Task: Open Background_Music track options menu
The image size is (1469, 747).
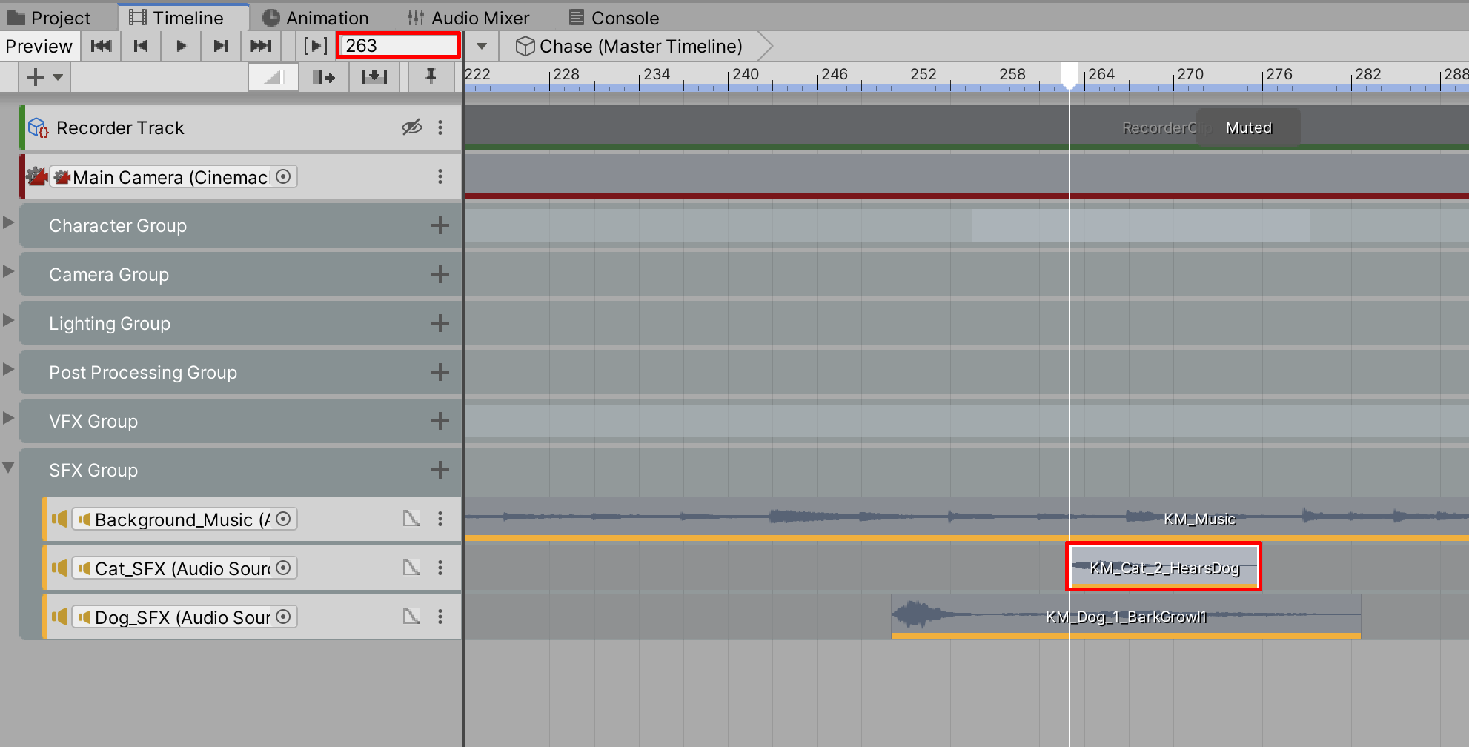Action: [x=440, y=519]
